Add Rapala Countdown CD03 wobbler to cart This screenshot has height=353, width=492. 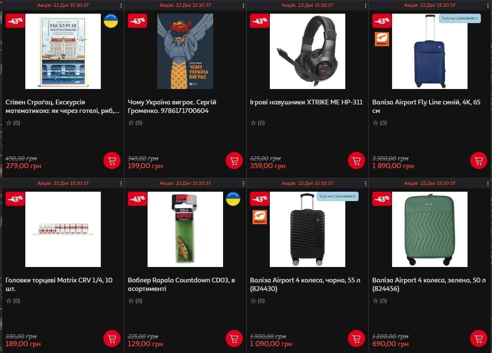pyautogui.click(x=234, y=338)
